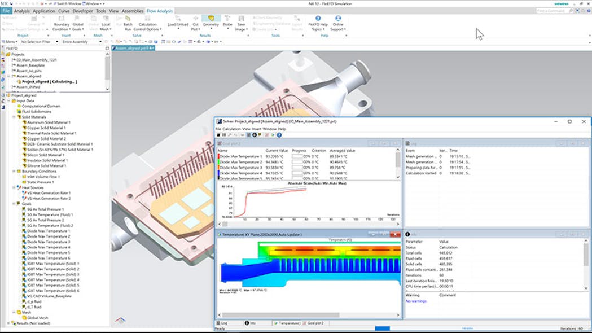Close the Temperature cut plot pane
592x333 pixels.
(395, 234)
